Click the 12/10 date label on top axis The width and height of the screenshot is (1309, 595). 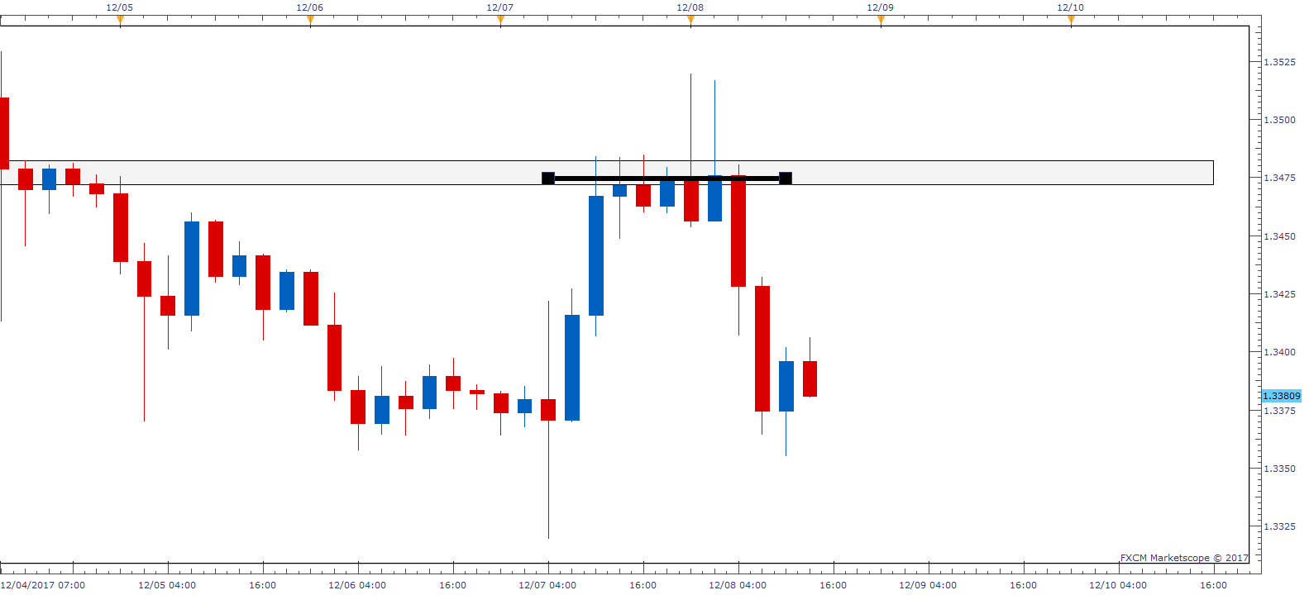coord(1071,7)
